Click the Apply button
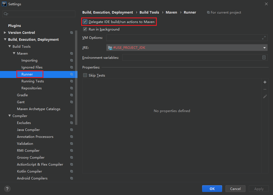The width and height of the screenshot is (273, 195). (259, 189)
